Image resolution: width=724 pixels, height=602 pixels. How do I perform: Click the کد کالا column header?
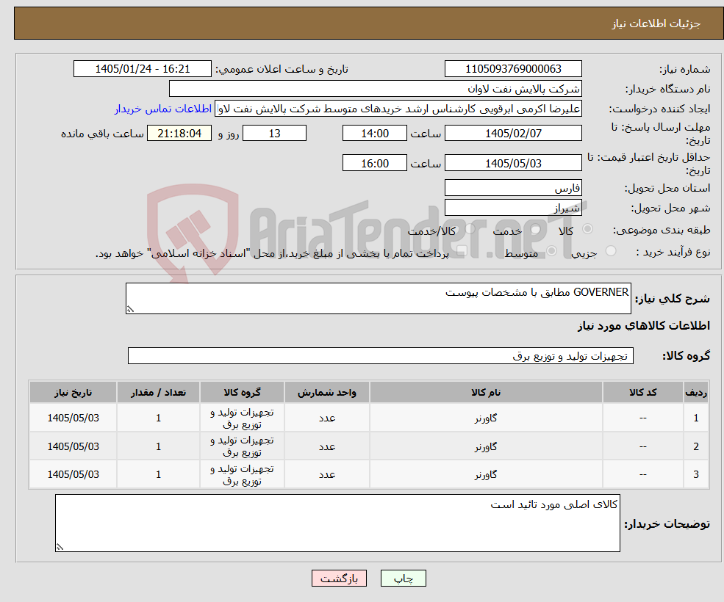coord(642,392)
